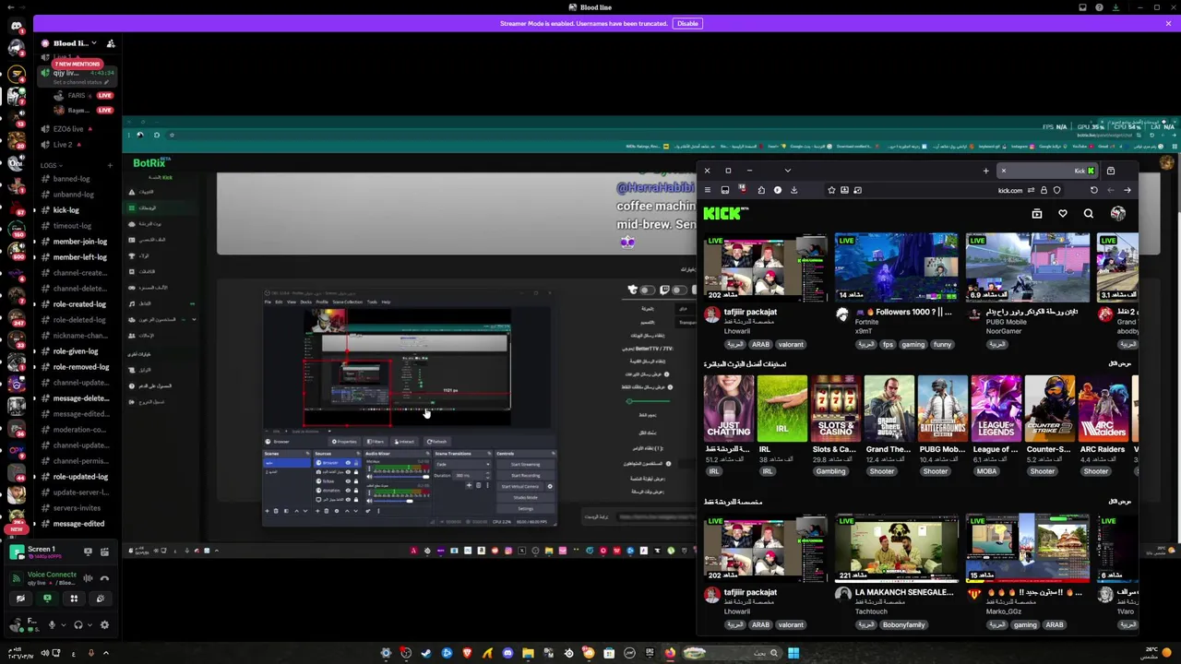Open list all tabs chevron in browser
Viewport: 1181px width, 664px height.
click(x=787, y=171)
